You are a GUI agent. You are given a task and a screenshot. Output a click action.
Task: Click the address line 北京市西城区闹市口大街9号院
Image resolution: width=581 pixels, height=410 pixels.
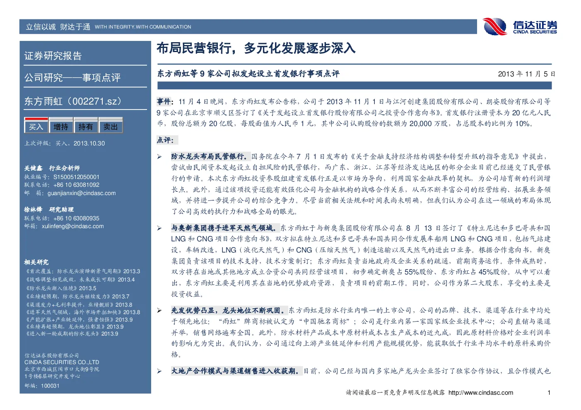click(x=62, y=369)
